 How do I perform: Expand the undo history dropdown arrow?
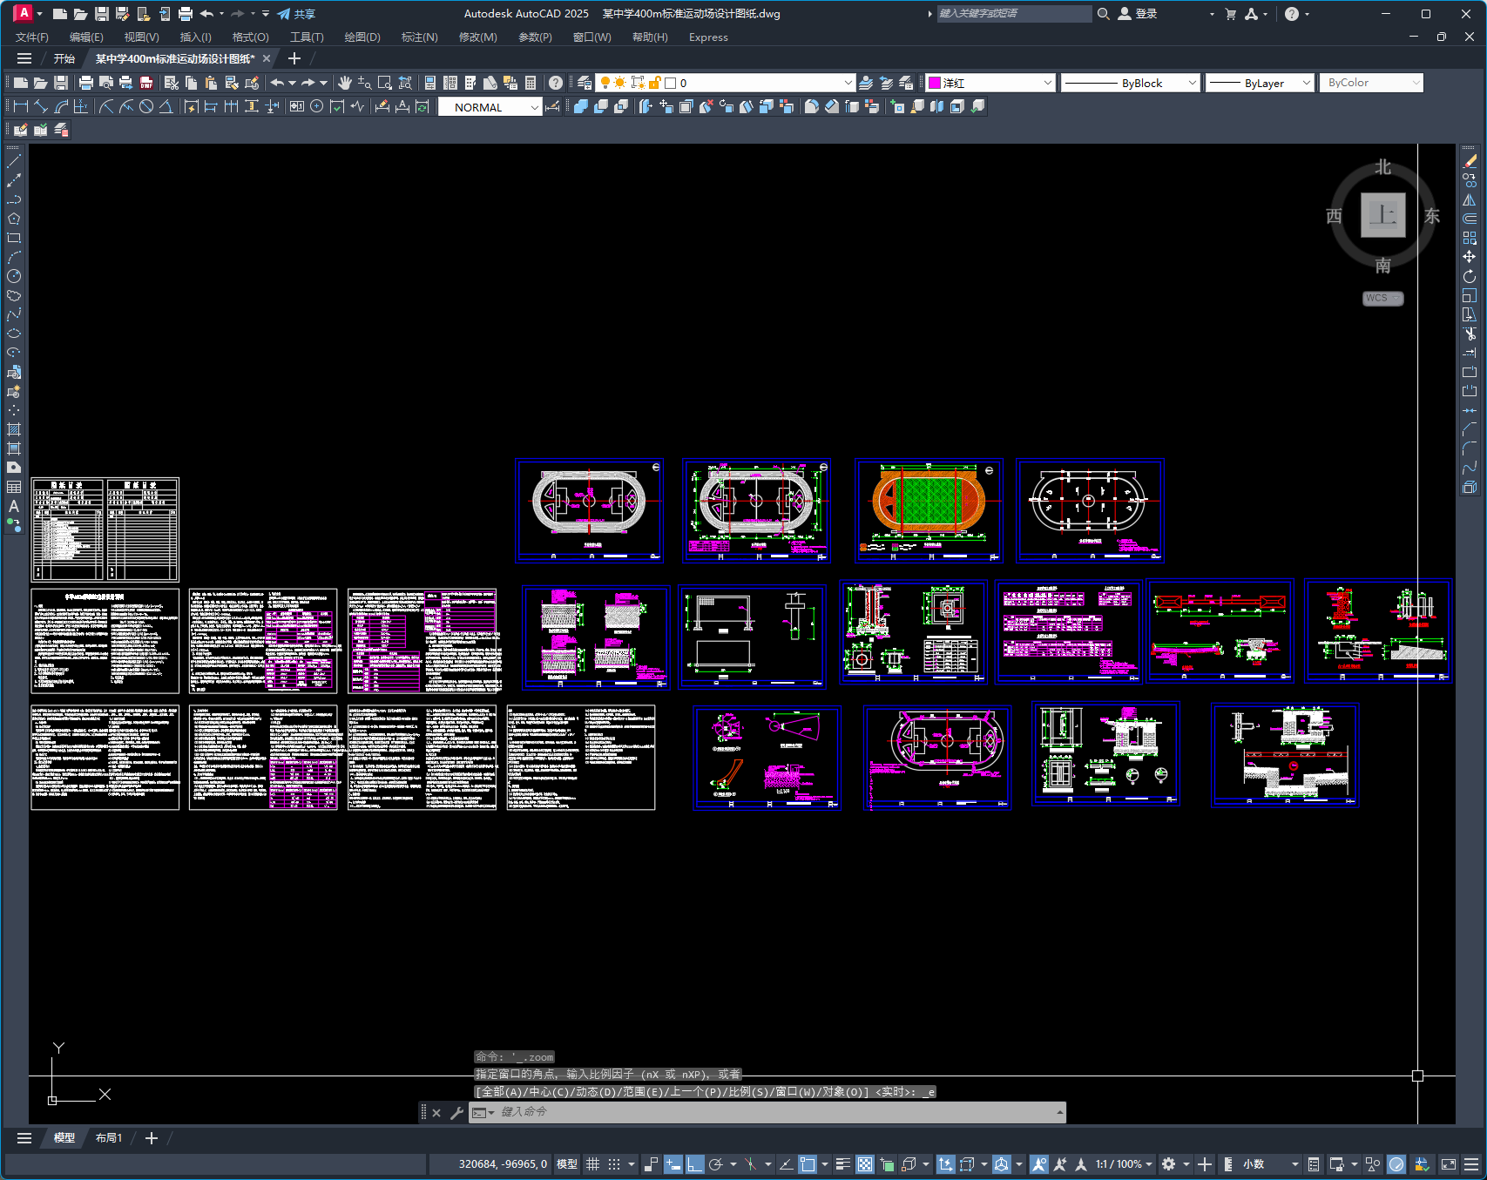[292, 83]
